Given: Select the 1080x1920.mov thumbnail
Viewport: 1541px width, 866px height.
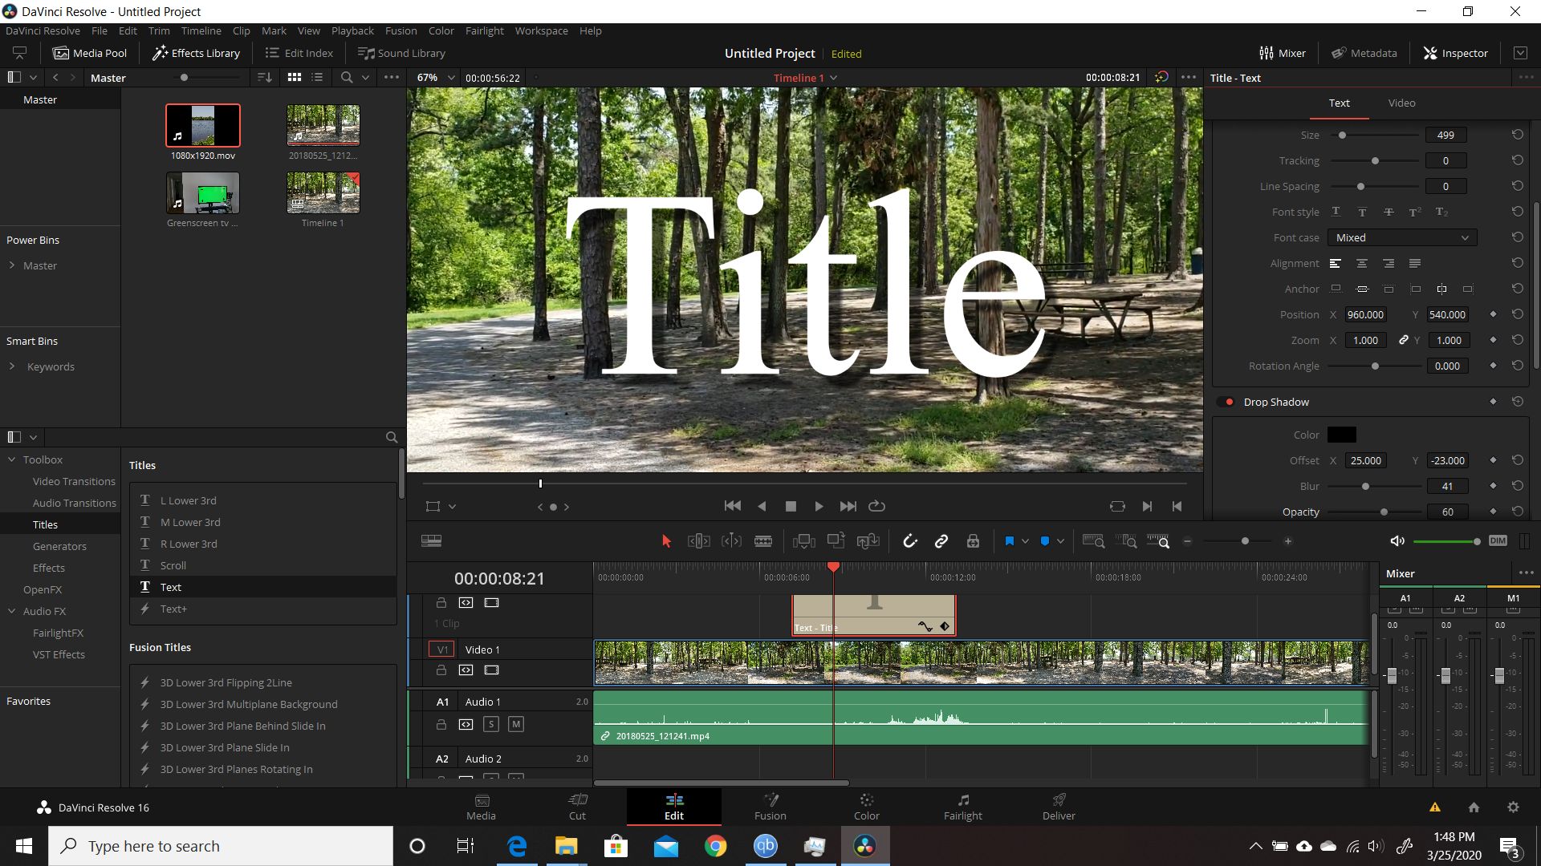Looking at the screenshot, I should (203, 124).
